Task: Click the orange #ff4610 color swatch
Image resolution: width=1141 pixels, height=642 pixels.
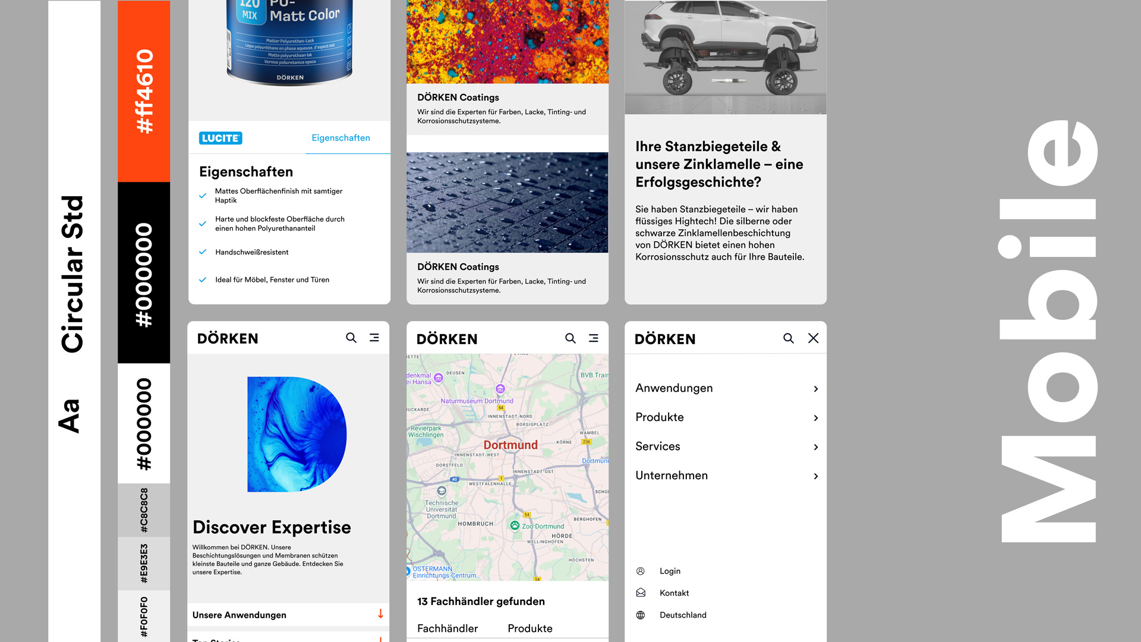Action: pos(144,91)
